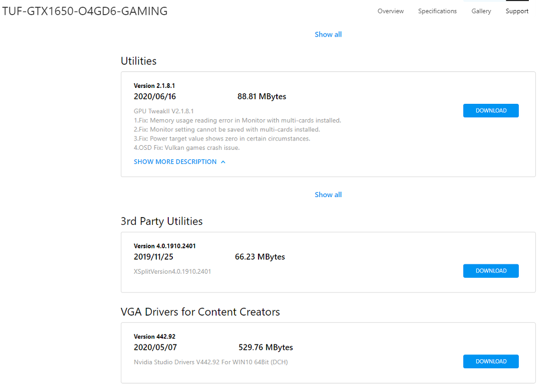Screen dimensions: 543x387
Task: Open the Overview tab
Action: pyautogui.click(x=390, y=11)
